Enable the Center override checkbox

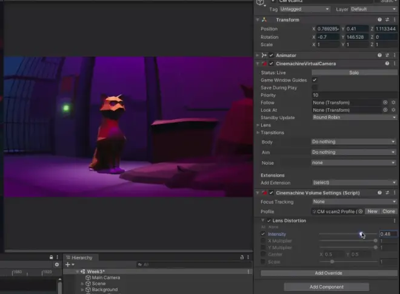(263, 254)
